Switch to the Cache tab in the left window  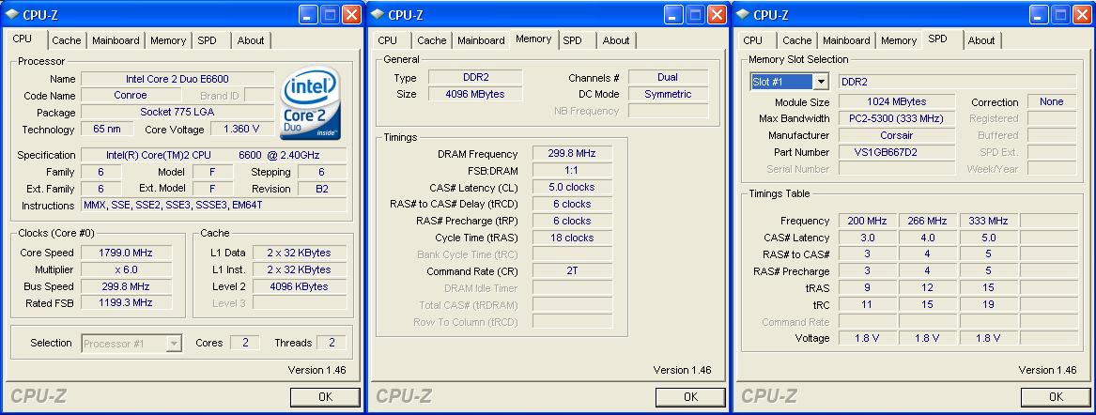(x=66, y=40)
